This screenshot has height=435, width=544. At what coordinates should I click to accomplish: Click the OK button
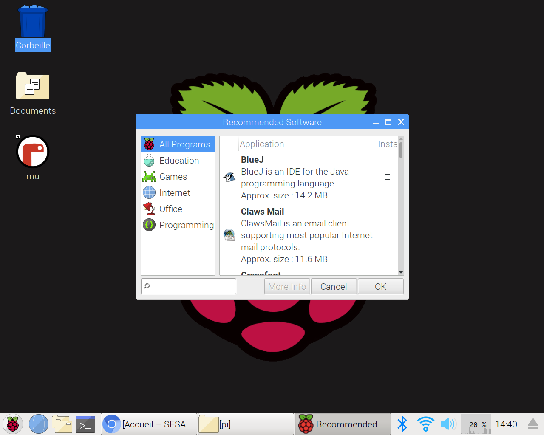tap(380, 286)
